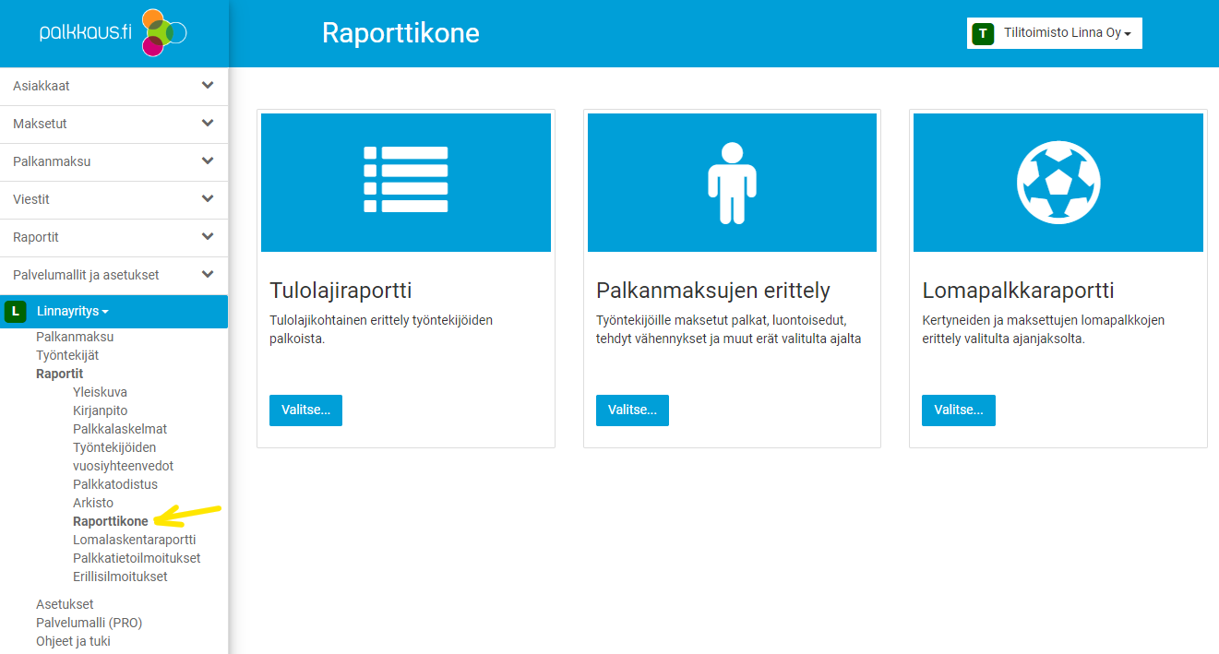Click Valitse under Palkanmaksujen erittely
The height and width of the screenshot is (654, 1219).
[632, 410]
